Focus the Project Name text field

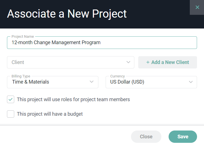(102, 43)
